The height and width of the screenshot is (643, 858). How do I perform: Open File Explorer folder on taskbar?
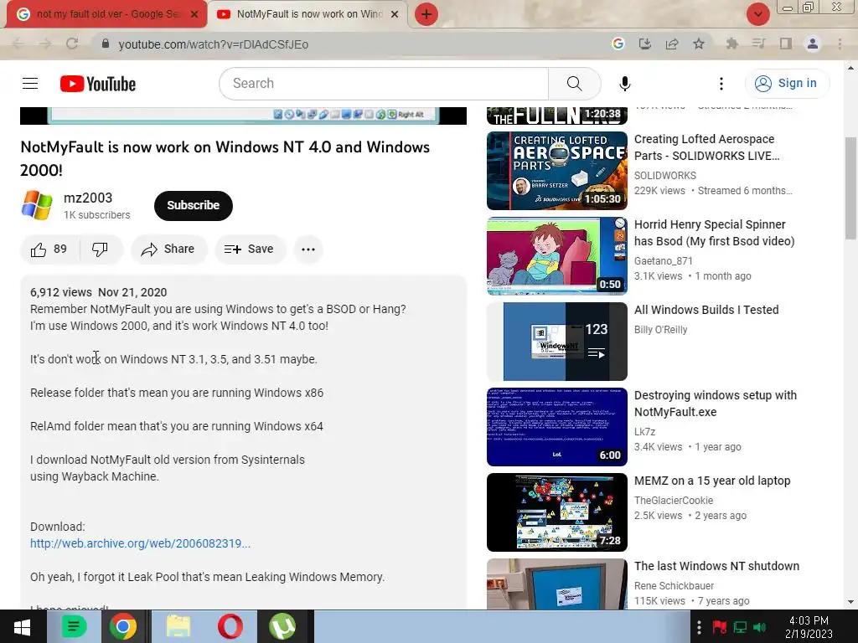tap(178, 626)
